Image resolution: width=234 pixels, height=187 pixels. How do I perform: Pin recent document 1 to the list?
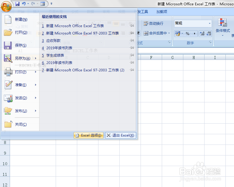click(x=132, y=26)
